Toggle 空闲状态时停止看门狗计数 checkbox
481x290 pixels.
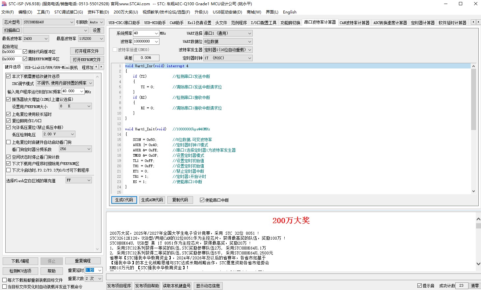coord(9,157)
